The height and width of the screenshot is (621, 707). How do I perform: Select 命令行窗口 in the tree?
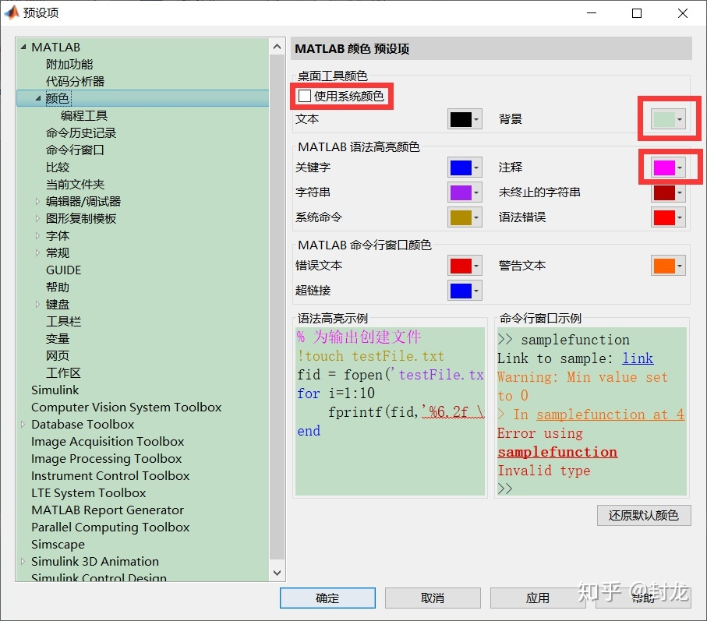(75, 150)
